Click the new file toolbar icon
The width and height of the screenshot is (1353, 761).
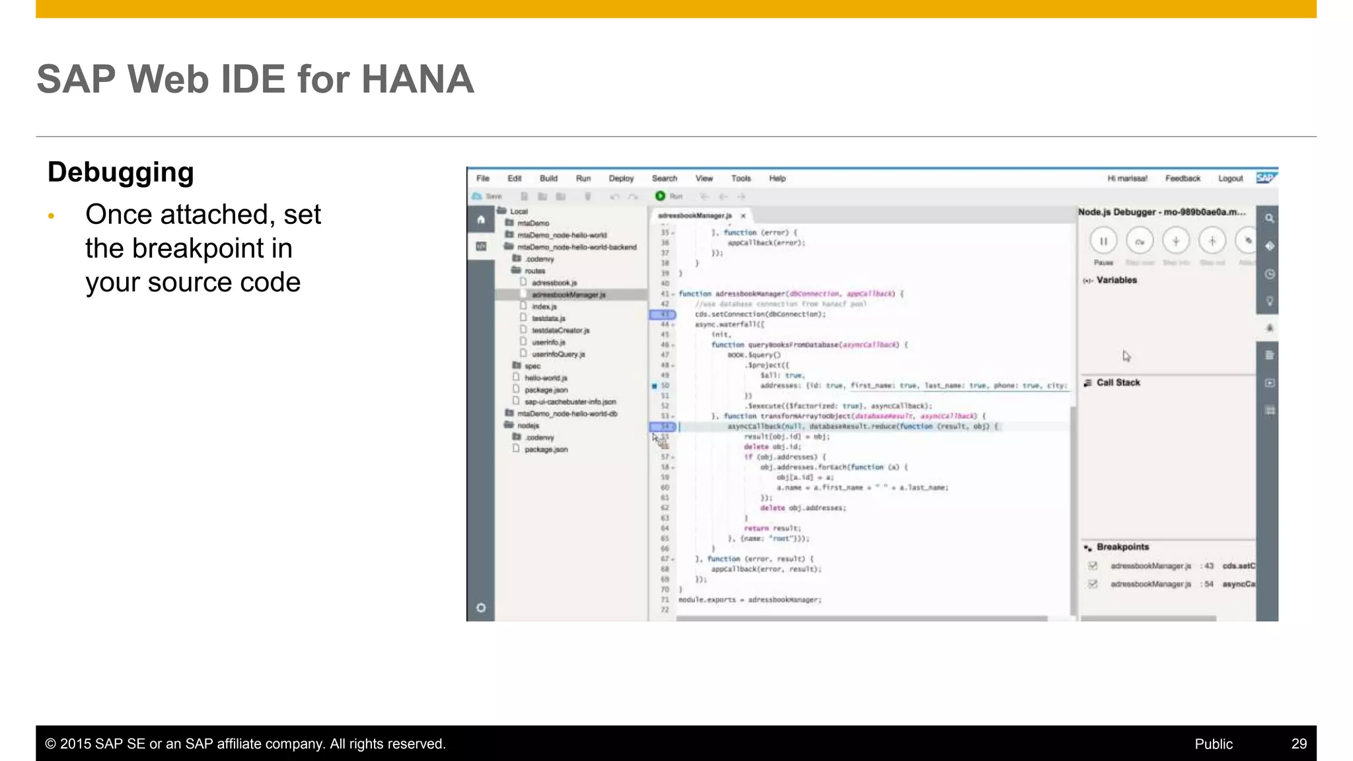(525, 196)
